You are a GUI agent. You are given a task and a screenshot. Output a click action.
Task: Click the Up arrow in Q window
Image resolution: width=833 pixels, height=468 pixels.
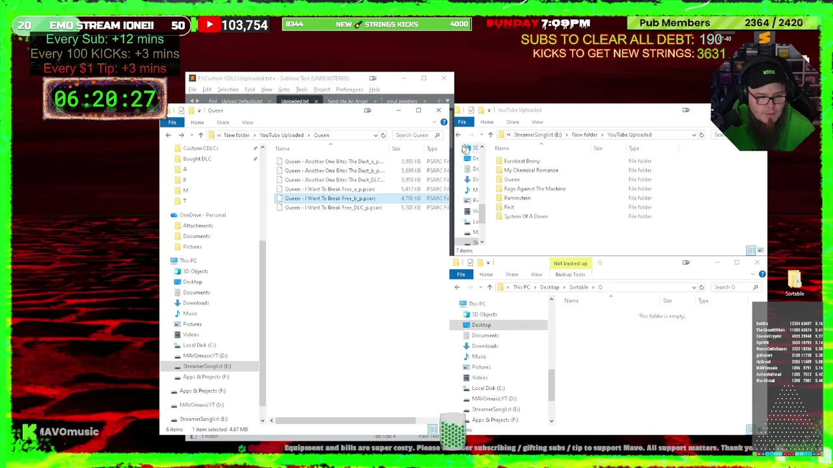click(489, 287)
